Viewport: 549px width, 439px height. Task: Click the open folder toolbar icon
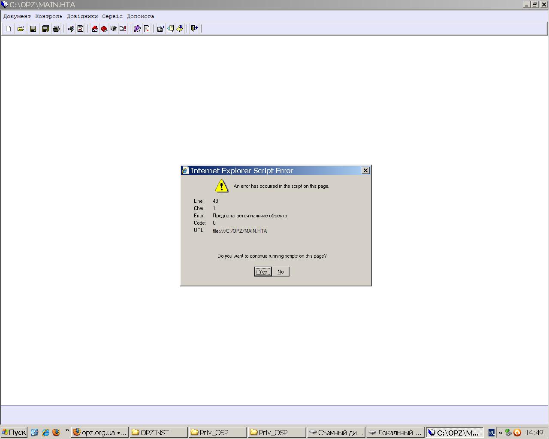21,29
